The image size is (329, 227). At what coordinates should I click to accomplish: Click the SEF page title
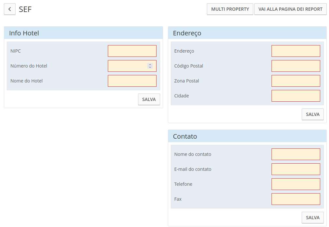(25, 9)
